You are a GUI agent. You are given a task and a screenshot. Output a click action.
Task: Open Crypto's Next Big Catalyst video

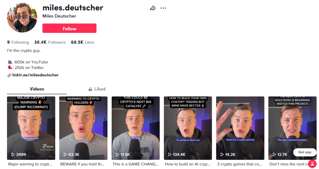pos(136,128)
